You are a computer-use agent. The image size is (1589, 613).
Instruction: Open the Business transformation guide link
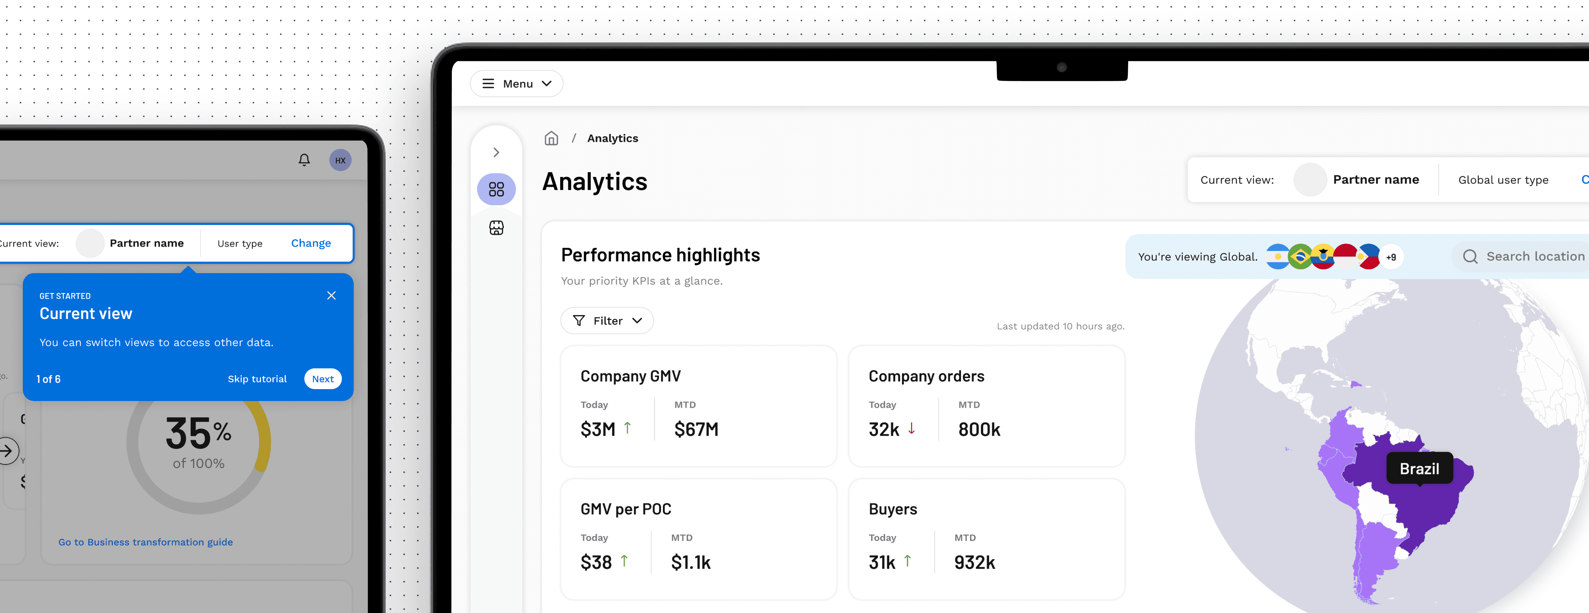tap(146, 542)
